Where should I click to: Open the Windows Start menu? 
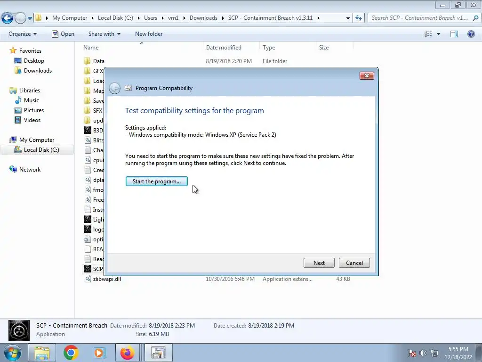[12, 353]
